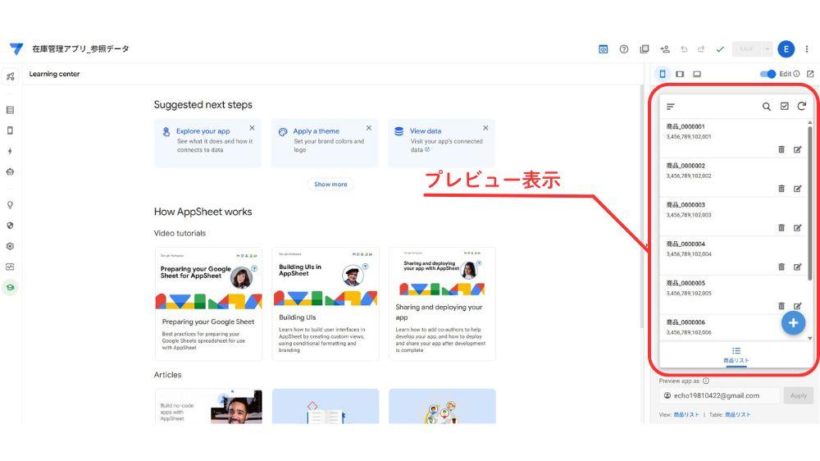Click the Apply button
Screen dimensions: 820x461
pyautogui.click(x=798, y=395)
